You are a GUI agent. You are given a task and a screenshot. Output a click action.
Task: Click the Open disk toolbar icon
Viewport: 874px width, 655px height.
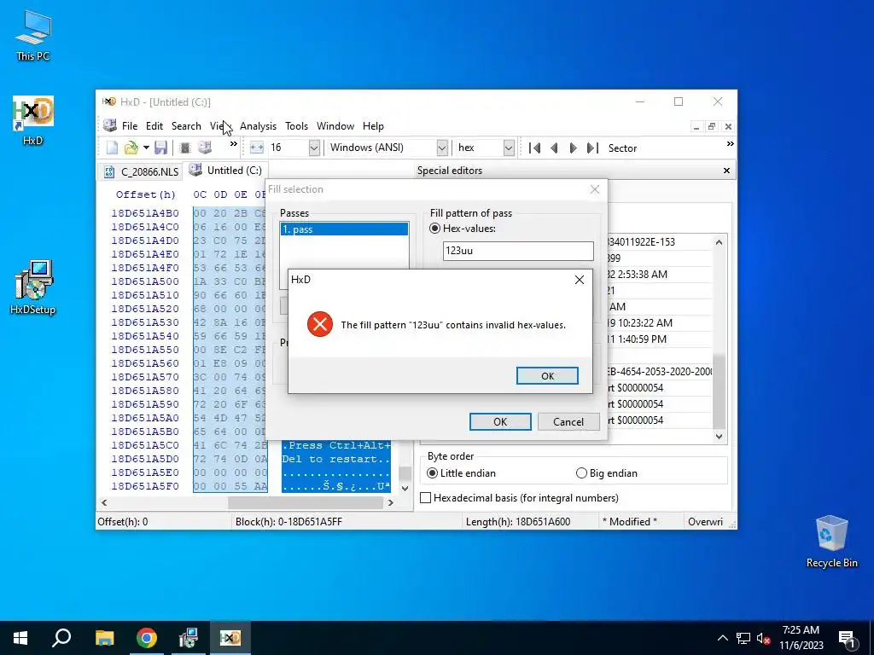coord(205,148)
